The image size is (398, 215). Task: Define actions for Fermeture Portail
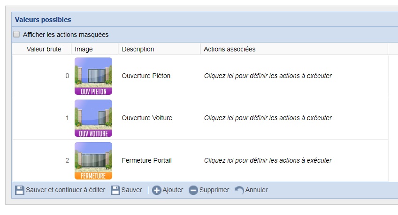[x=268, y=160]
